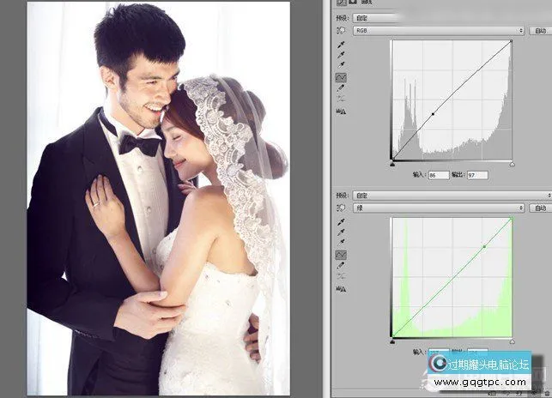Select black point eyedropper in green curves panel
The image size is (552, 398).
click(341, 220)
